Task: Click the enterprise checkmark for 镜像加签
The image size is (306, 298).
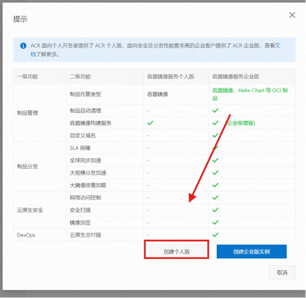Action: (215, 222)
